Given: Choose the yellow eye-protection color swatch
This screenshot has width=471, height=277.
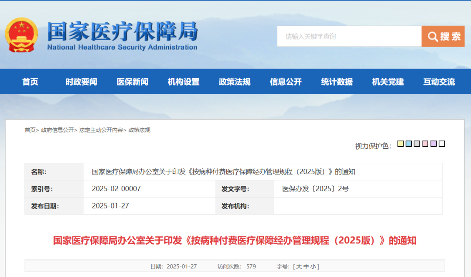Looking at the screenshot, I should tap(400, 144).
